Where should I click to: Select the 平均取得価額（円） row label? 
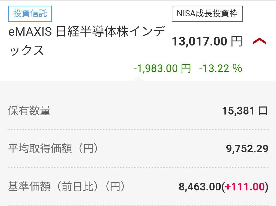tap(53, 149)
